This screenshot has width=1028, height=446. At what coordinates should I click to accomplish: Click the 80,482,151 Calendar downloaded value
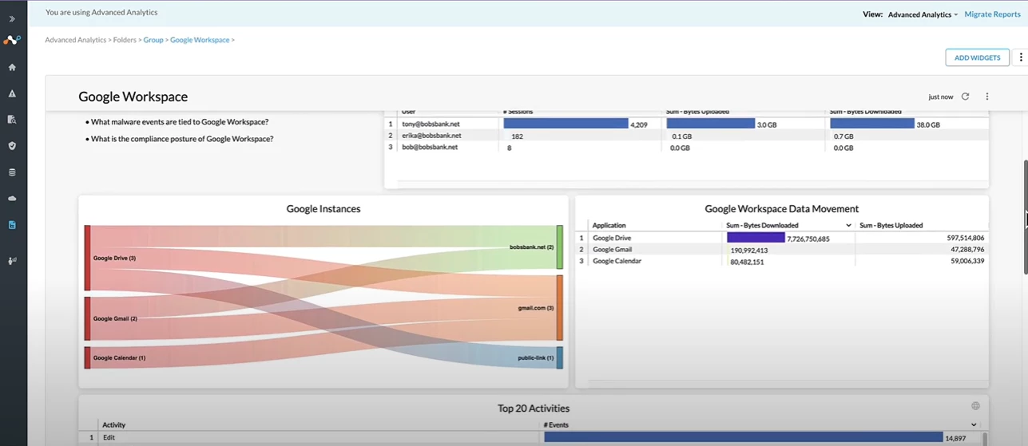pos(745,262)
